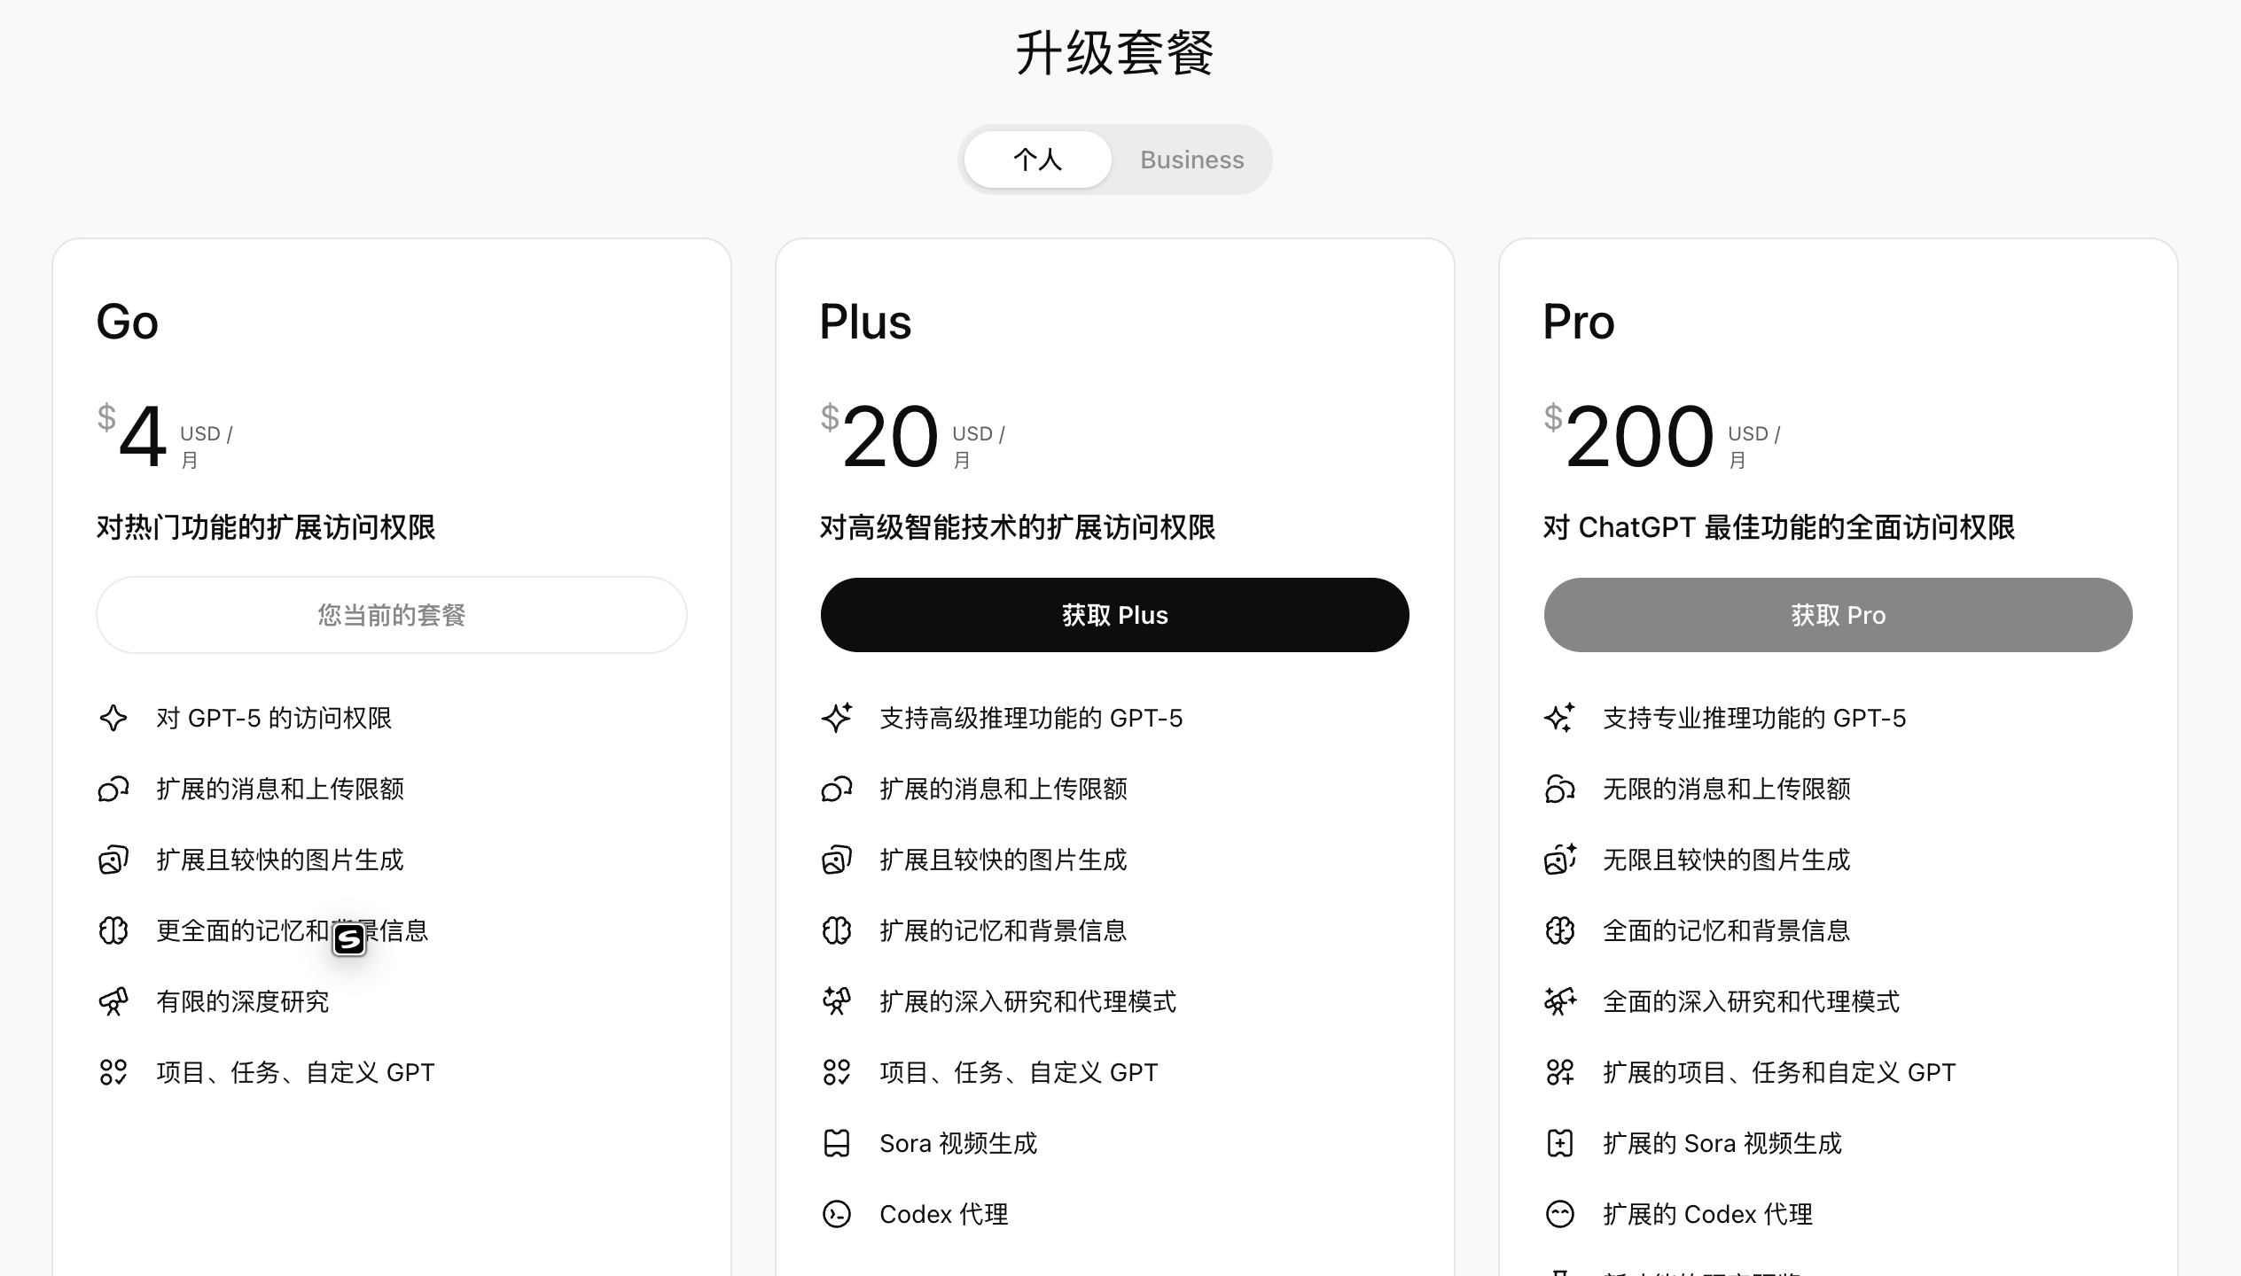This screenshot has width=2241, height=1276.
Task: Click text 支持专业推理功能的 GPT-5
Action: coord(1754,718)
